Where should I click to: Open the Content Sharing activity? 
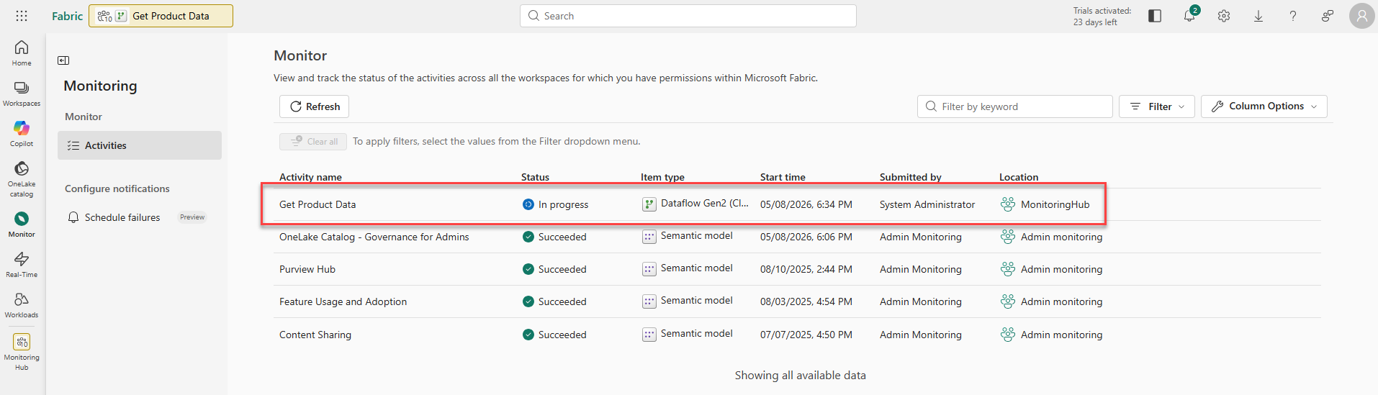click(315, 335)
